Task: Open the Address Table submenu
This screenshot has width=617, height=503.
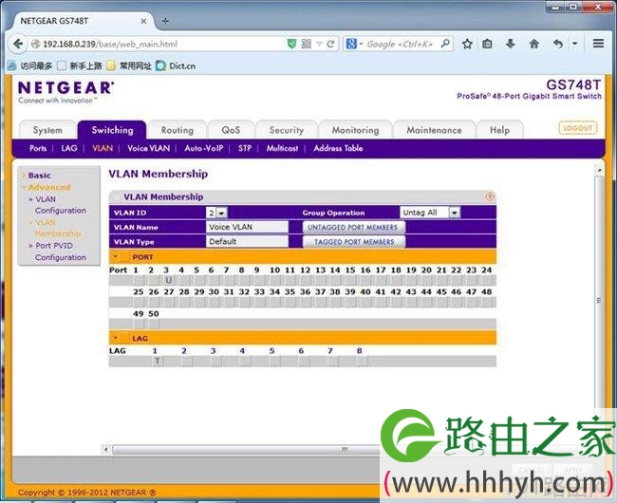Action: pyautogui.click(x=338, y=148)
